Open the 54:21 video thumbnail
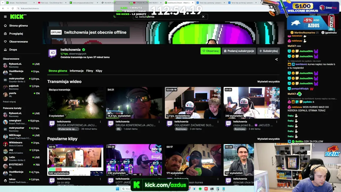The image size is (341, 192). click(134, 103)
